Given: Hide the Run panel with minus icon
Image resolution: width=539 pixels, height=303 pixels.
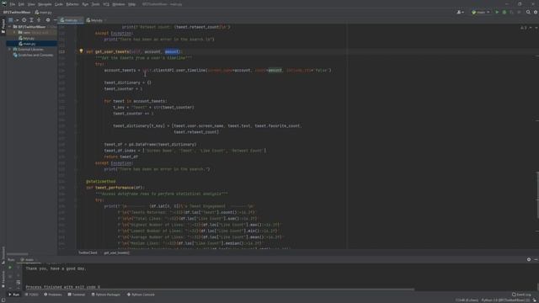Looking at the screenshot, I should pos(536,260).
